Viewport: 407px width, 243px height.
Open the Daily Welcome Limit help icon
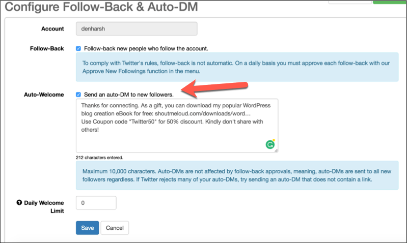point(19,203)
